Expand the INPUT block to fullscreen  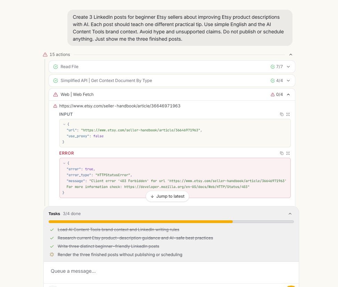(288, 114)
